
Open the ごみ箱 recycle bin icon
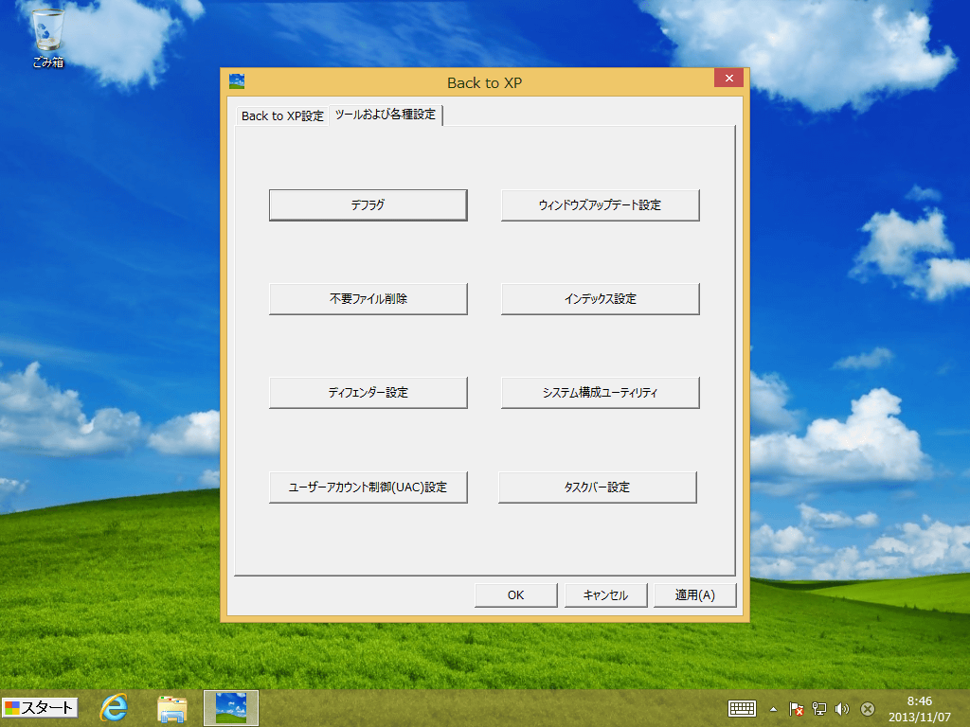(x=47, y=38)
